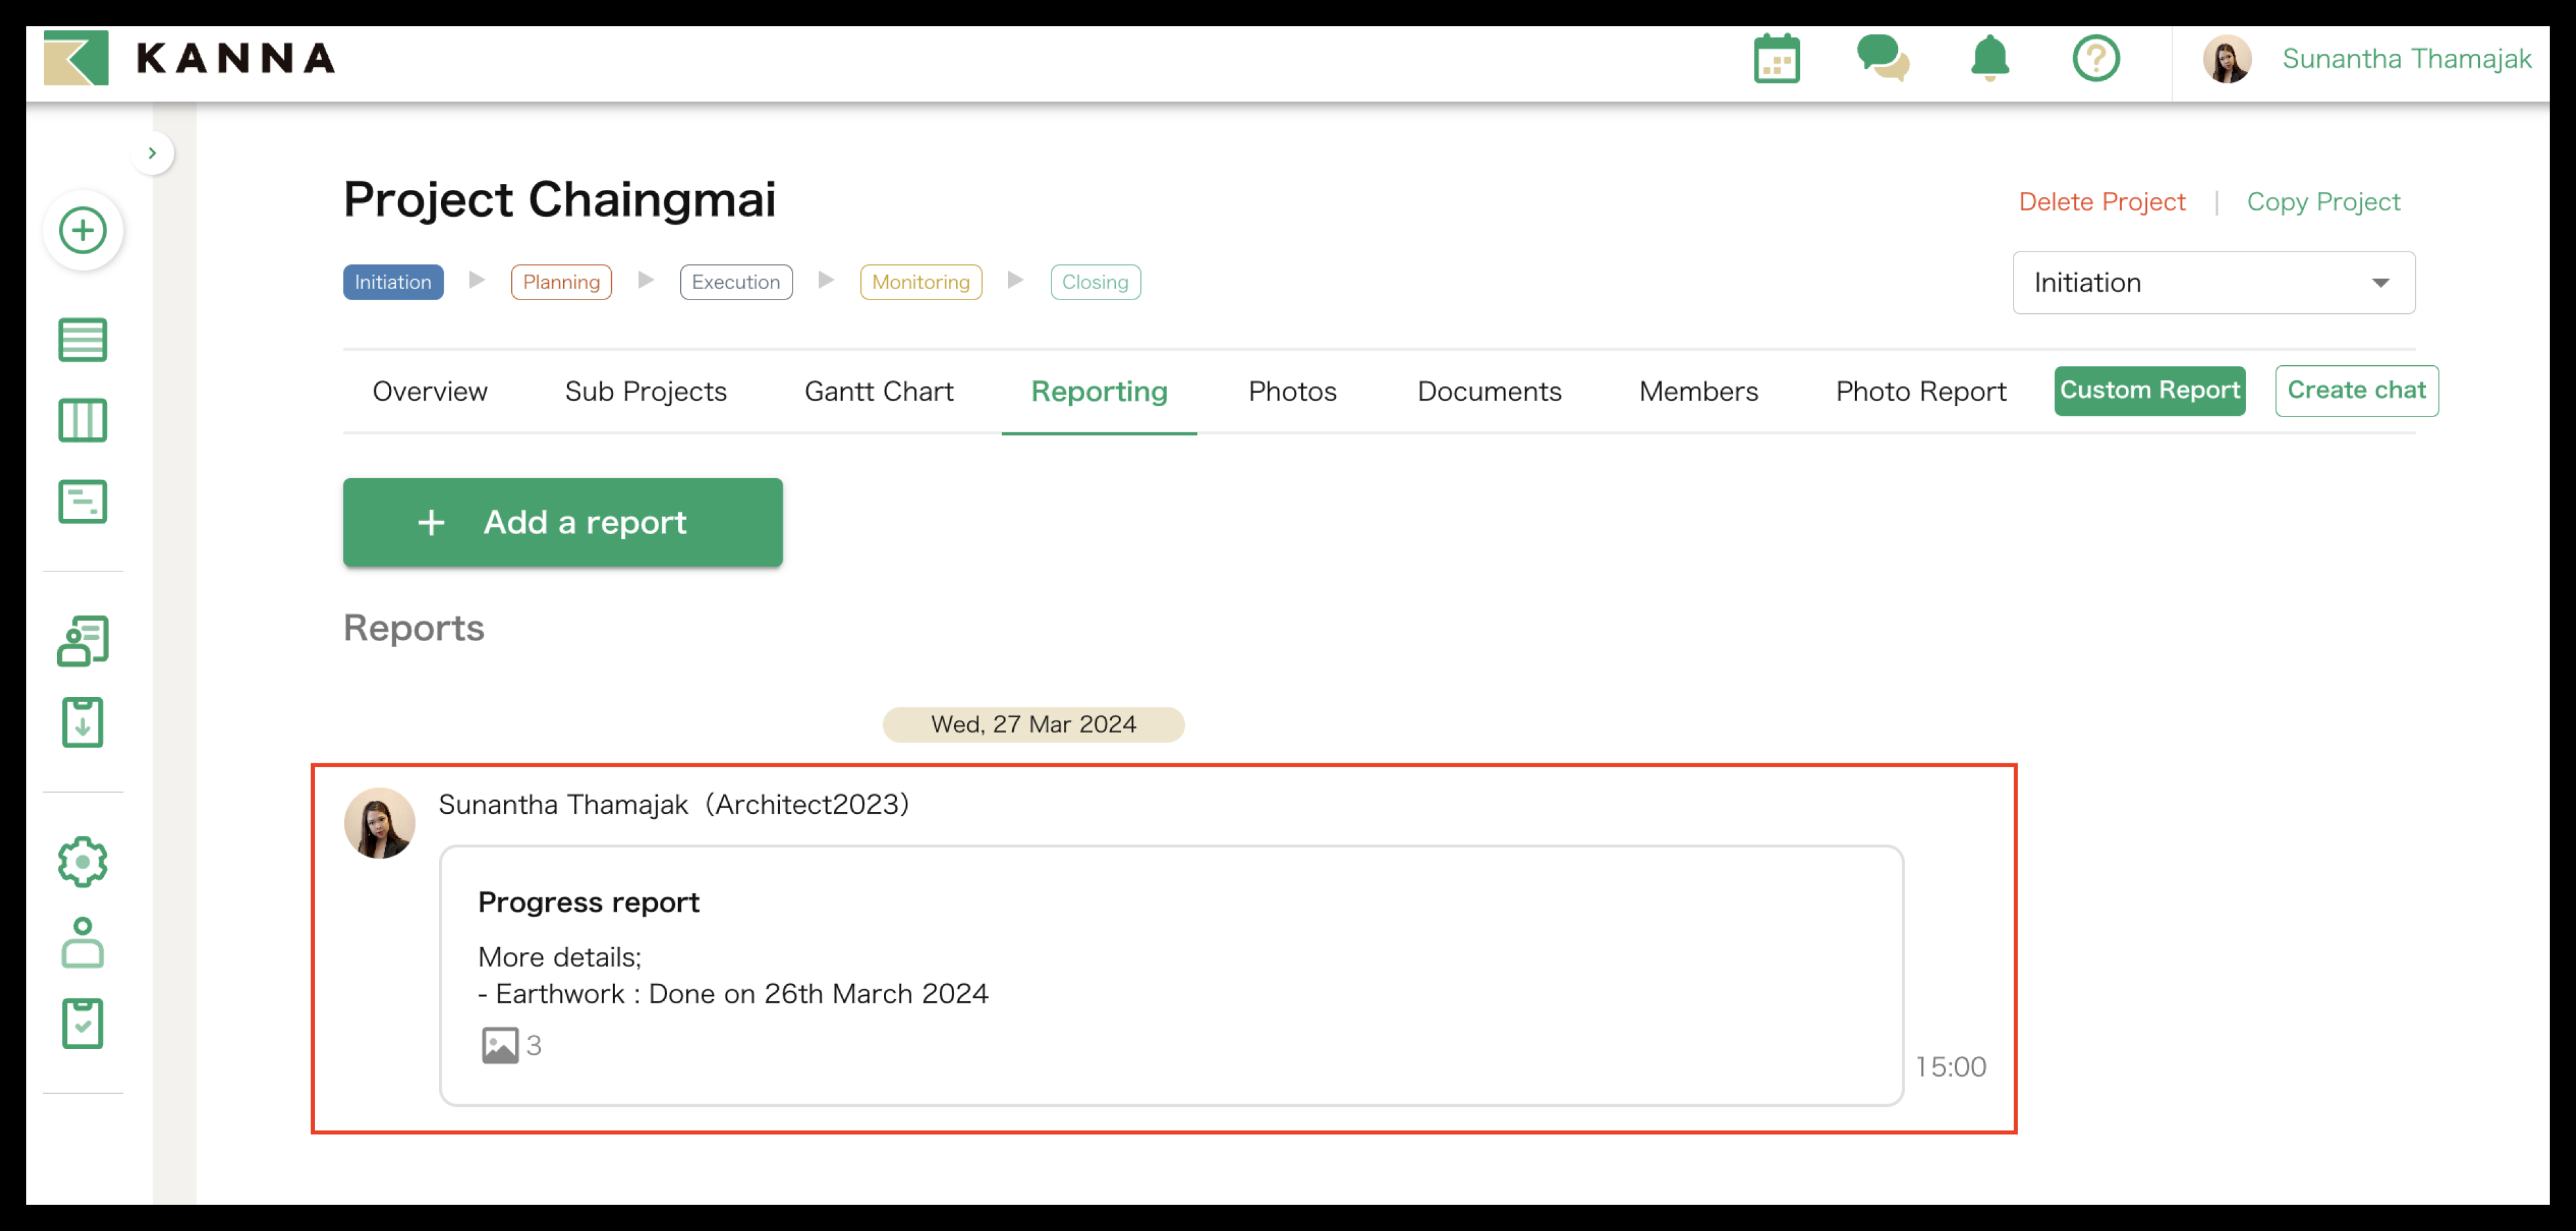Click the attached images icon in report
This screenshot has width=2576, height=1231.
(x=499, y=1045)
